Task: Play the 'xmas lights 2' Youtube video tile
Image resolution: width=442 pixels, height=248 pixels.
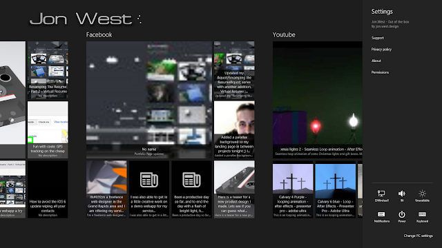Action: pyautogui.click(x=318, y=100)
